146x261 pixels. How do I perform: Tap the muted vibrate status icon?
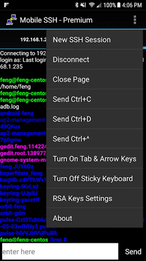[x=84, y=5]
